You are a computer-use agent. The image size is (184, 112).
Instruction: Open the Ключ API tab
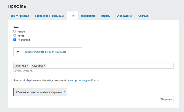(143, 16)
